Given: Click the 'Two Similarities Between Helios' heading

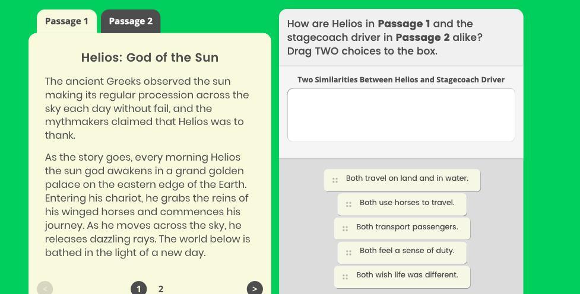Looking at the screenshot, I should click(x=401, y=79).
